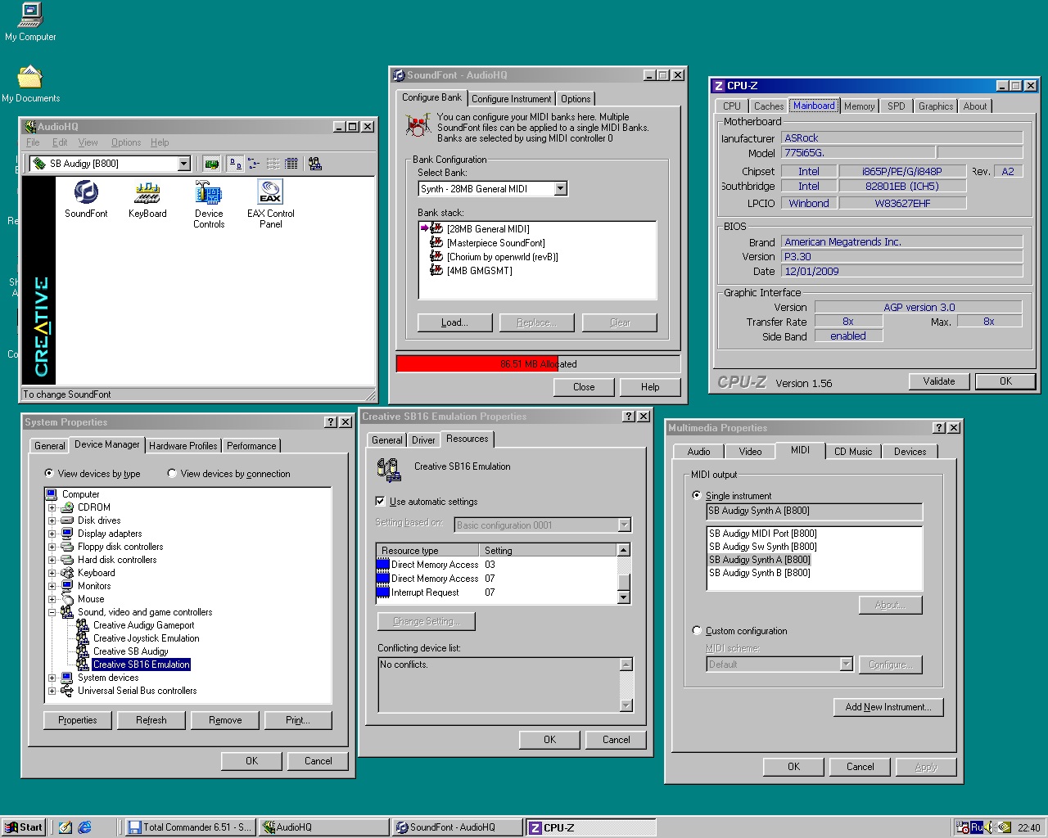Open the Configure Instrument tab

(x=512, y=99)
